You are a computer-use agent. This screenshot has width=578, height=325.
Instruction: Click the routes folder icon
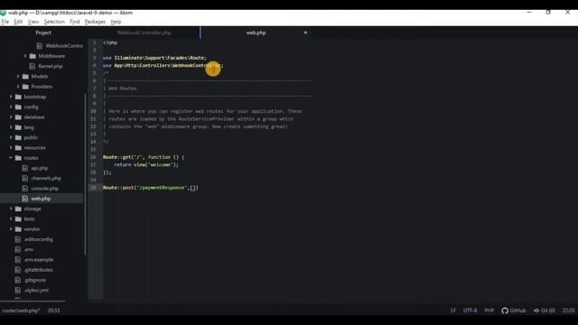coord(18,158)
